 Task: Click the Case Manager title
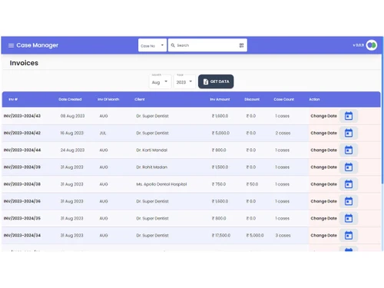pos(38,45)
